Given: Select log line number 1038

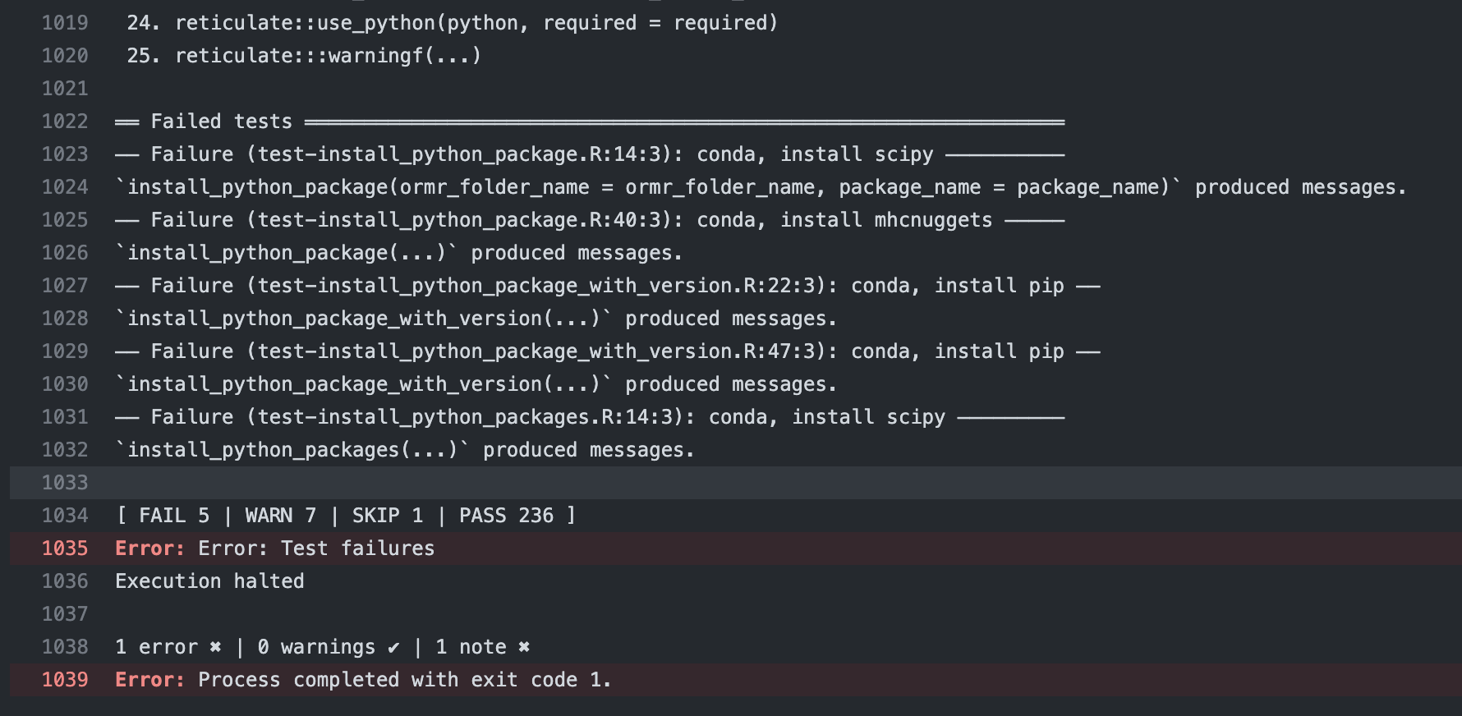Looking at the screenshot, I should tap(65, 647).
